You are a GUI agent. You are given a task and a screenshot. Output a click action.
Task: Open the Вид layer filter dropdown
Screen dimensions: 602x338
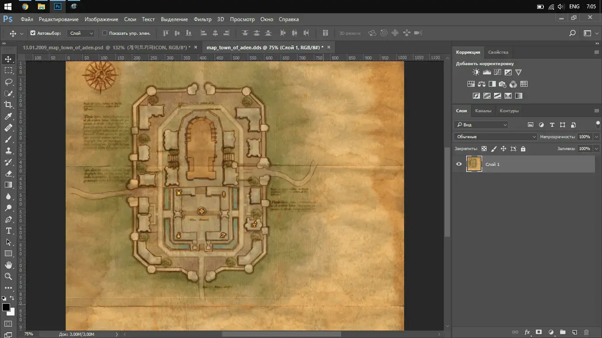481,125
